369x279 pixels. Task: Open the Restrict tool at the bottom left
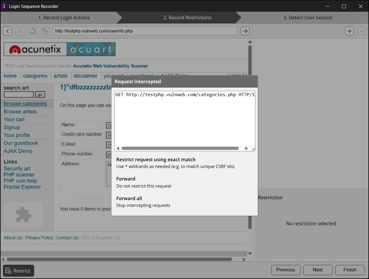tap(18, 271)
